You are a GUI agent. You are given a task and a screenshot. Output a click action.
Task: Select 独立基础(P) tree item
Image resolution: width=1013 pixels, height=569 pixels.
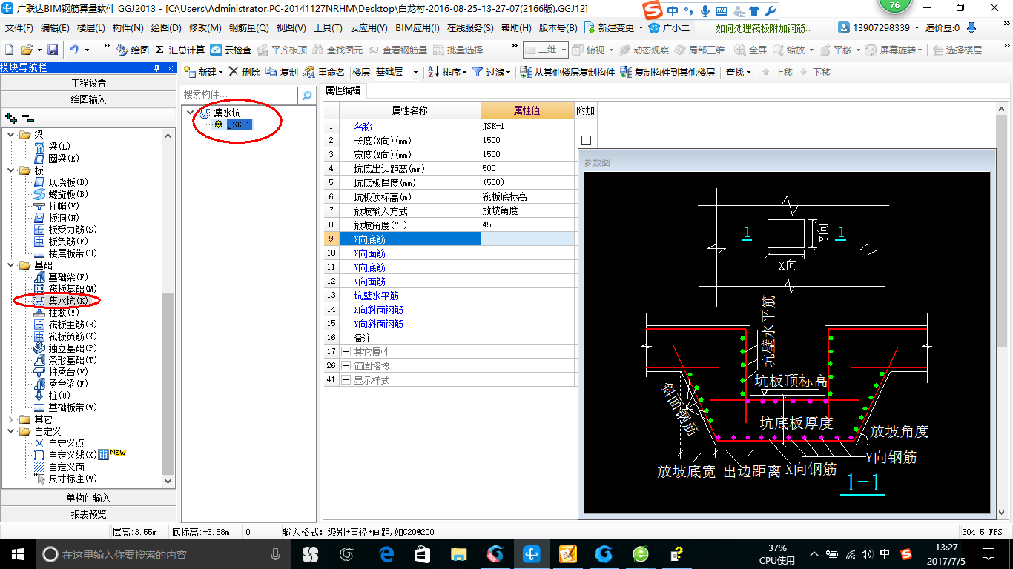[x=73, y=348]
